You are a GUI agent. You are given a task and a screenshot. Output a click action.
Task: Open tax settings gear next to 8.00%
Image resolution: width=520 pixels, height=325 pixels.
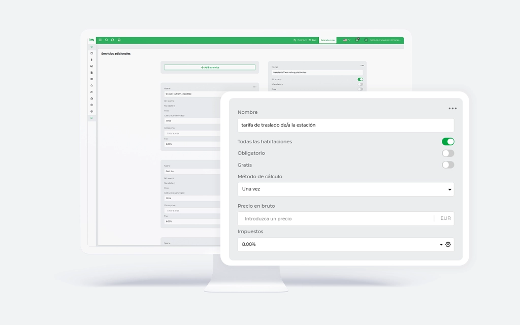[448, 244]
